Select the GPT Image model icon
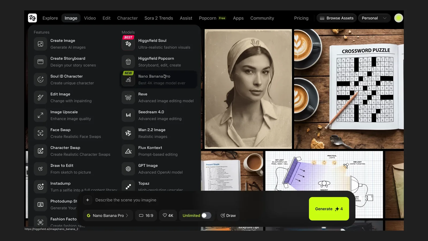428x241 pixels. [128, 169]
